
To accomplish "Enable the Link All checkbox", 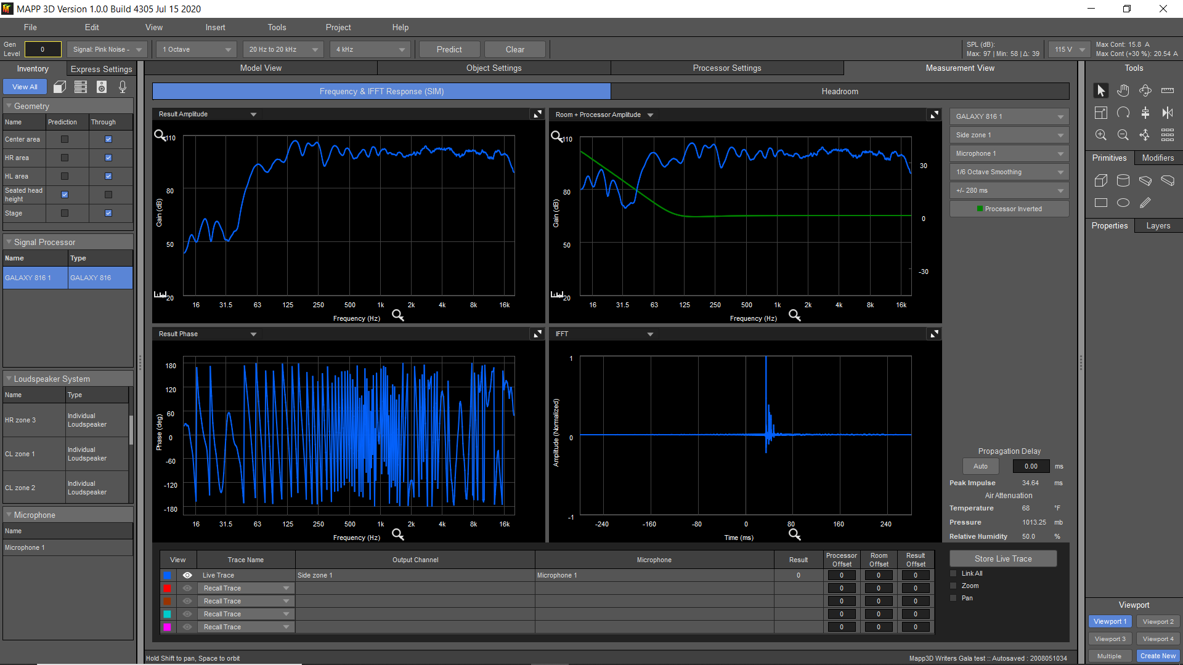I will click(953, 573).
